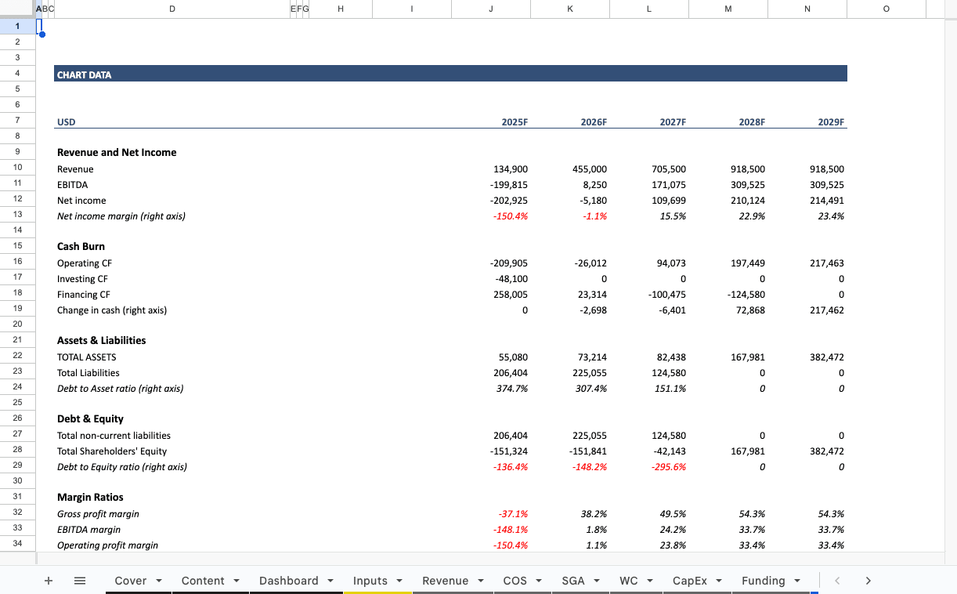Click the previous sheets navigation arrow
The height and width of the screenshot is (594, 957).
coord(837,581)
